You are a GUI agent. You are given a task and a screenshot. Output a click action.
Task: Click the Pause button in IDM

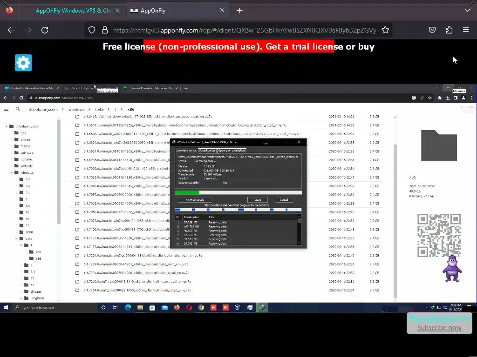[x=257, y=200]
